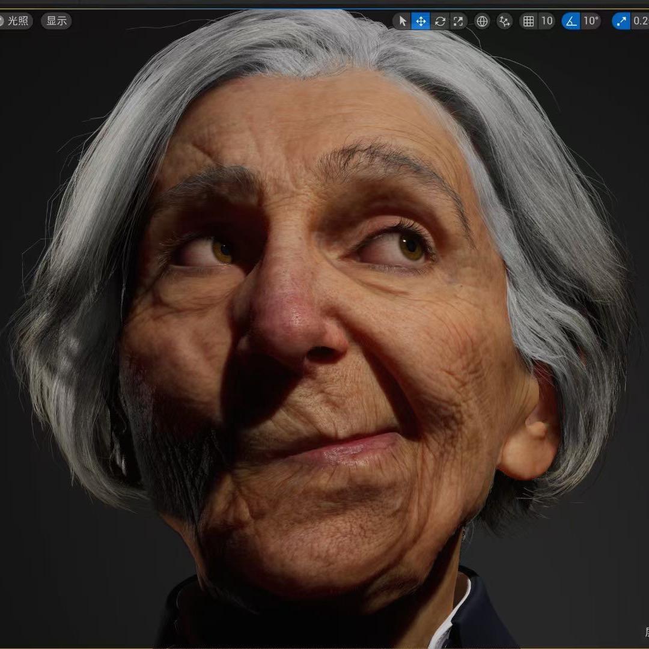The image size is (649, 649).
Task: Open the grid snap size 10 dropdown
Action: click(x=546, y=22)
